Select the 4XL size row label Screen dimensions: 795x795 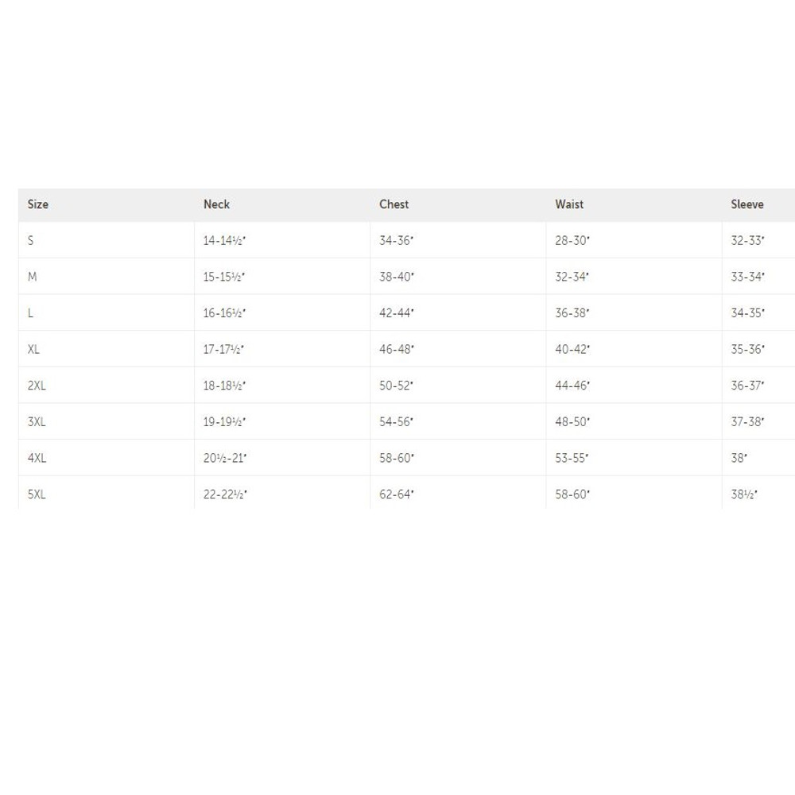coord(37,458)
